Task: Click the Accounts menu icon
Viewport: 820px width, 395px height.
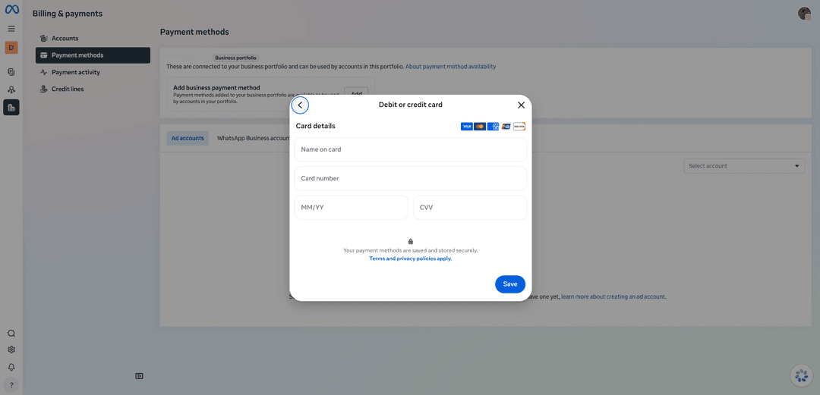Action: point(44,39)
